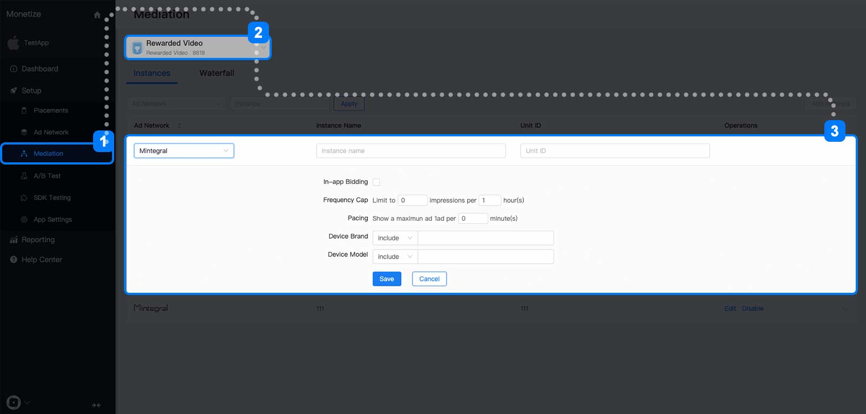Click the TestApp app name
This screenshot has height=414, width=866.
click(x=36, y=43)
